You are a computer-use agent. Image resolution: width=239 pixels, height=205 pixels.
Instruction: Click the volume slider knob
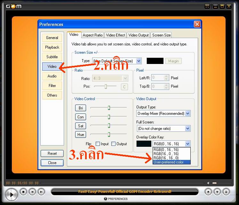(214, 183)
